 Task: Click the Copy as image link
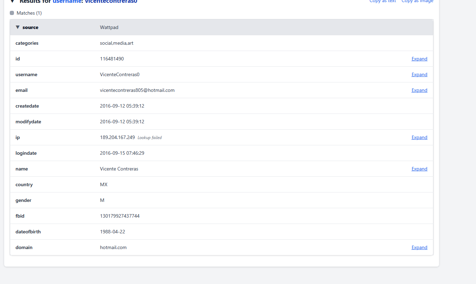[417, 1]
